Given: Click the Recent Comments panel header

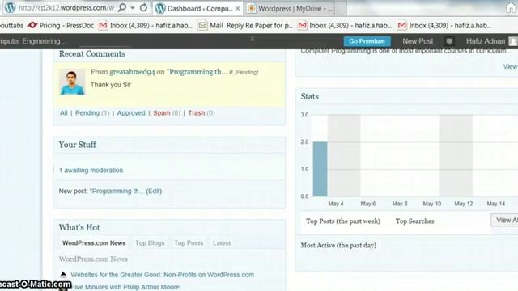Looking at the screenshot, I should pos(169,54).
